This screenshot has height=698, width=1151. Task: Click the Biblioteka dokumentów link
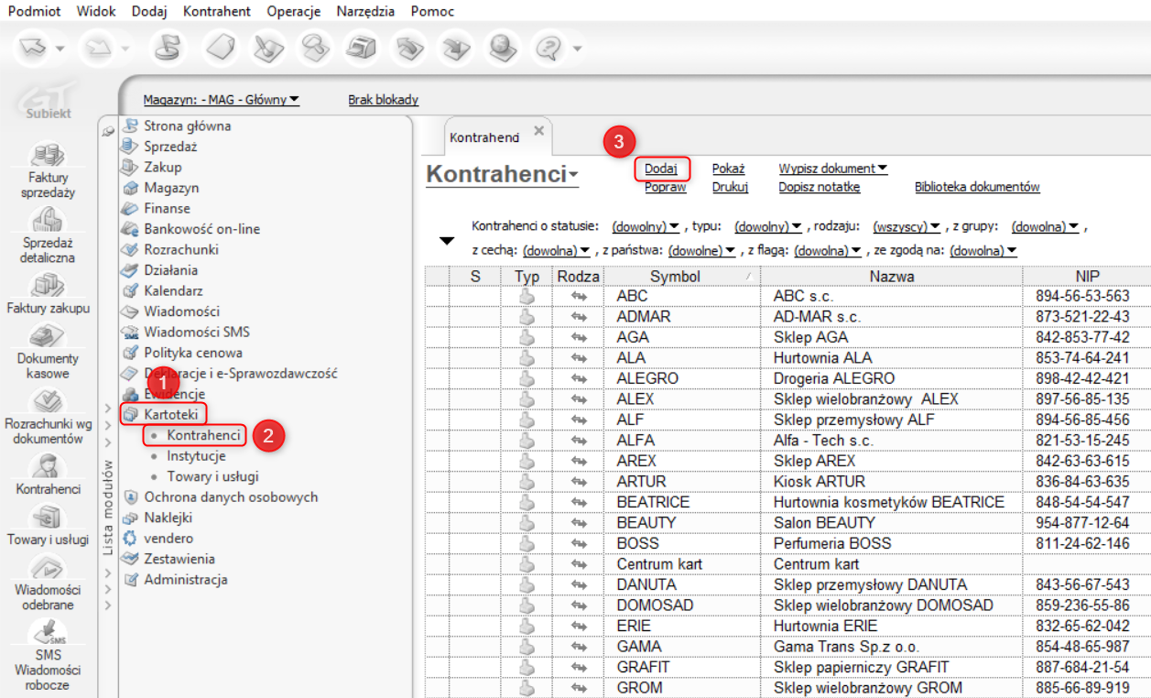(x=977, y=187)
